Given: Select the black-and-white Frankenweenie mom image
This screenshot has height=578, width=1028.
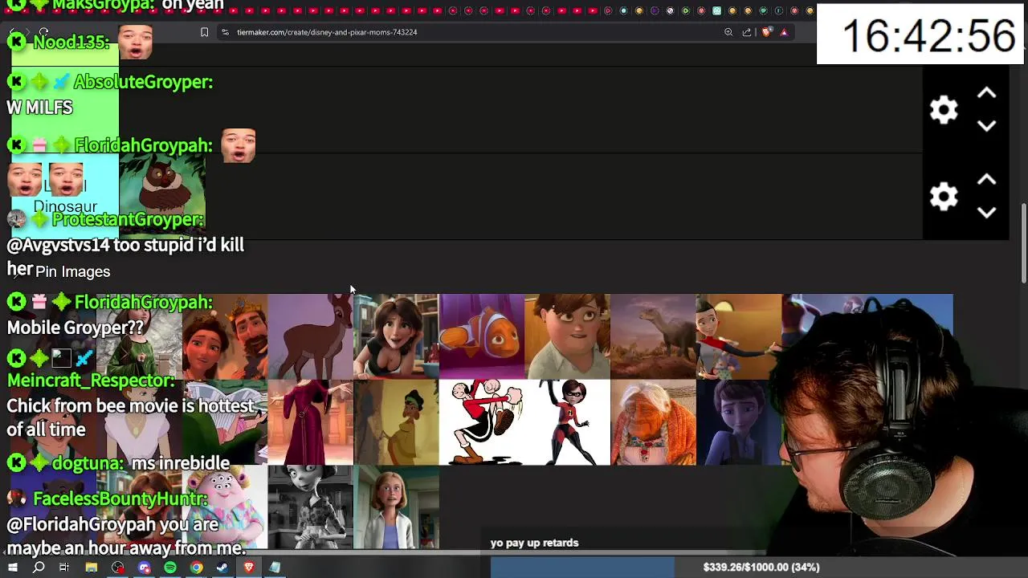Looking at the screenshot, I should pyautogui.click(x=310, y=508).
